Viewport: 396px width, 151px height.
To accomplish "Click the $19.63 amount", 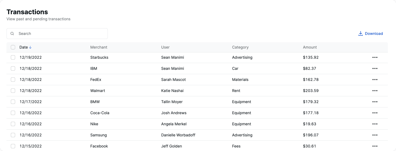I will [310, 124].
